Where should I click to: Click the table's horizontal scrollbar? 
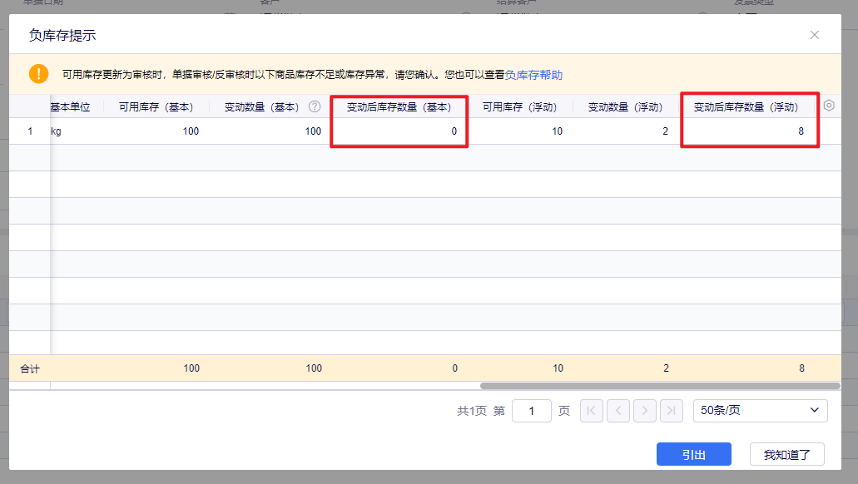point(659,386)
